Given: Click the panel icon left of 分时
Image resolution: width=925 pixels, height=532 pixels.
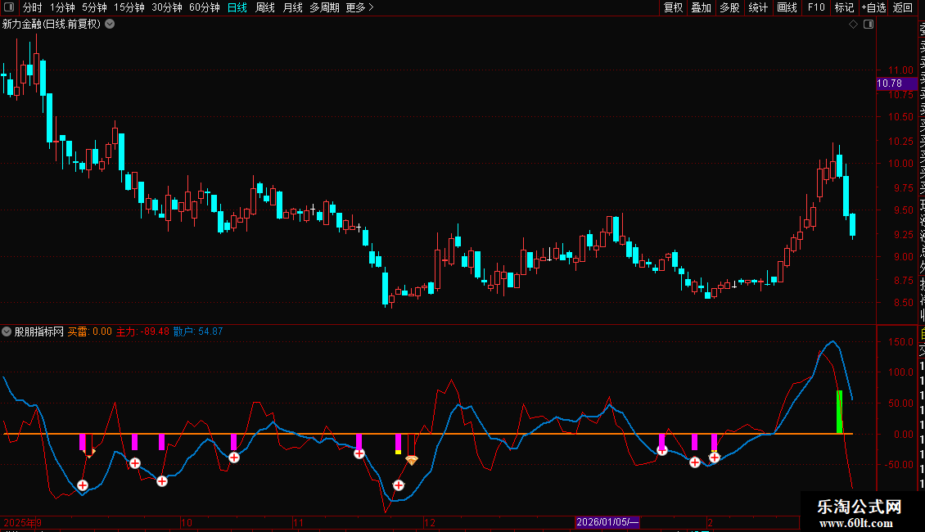Looking at the screenshot, I should click(8, 7).
